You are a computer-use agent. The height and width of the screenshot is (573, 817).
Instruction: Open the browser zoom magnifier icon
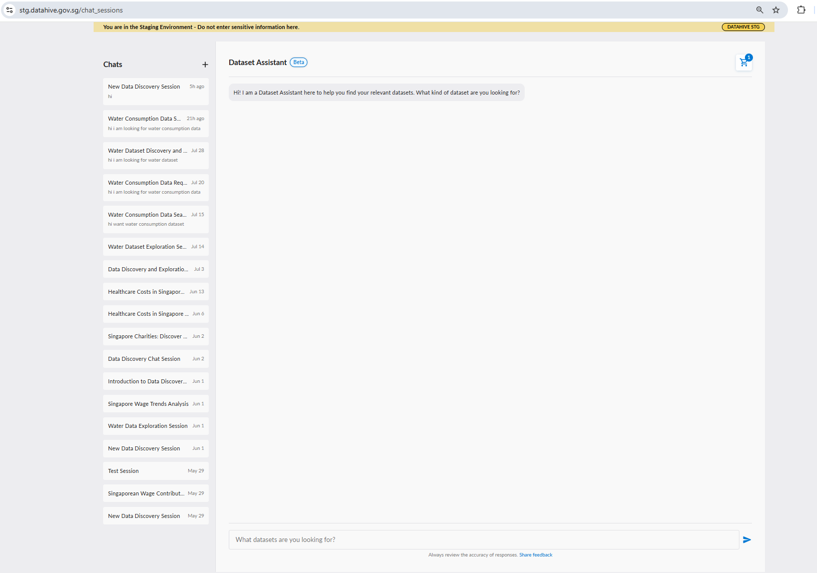(760, 10)
